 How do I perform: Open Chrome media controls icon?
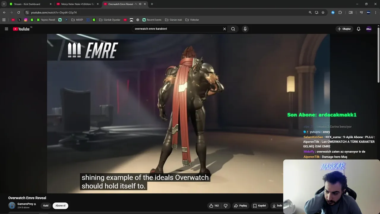click(361, 12)
